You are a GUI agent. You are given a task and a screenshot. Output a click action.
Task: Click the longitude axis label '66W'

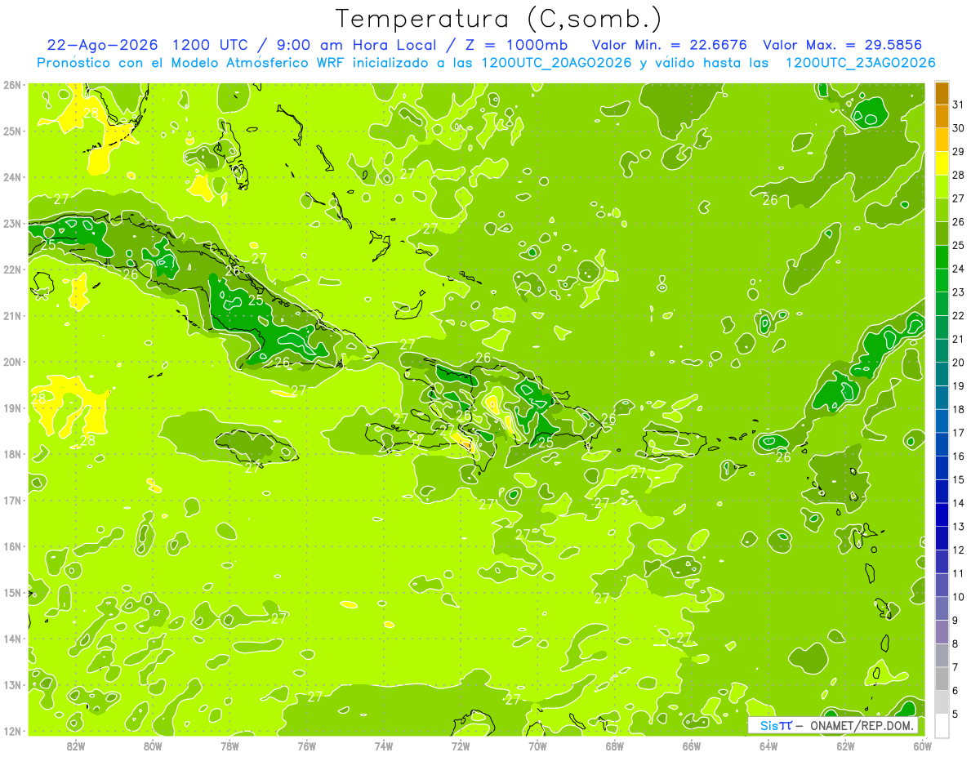coord(691,746)
